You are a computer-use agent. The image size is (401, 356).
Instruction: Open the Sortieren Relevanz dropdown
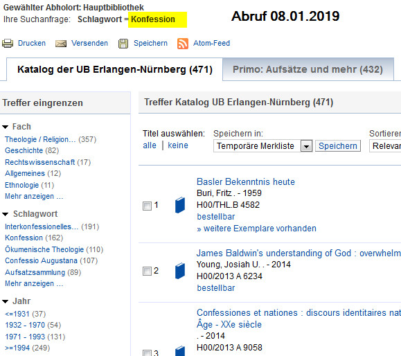[385, 146]
